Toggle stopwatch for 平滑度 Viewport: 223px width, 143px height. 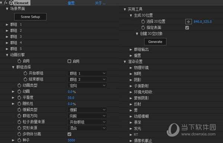tap(19, 98)
